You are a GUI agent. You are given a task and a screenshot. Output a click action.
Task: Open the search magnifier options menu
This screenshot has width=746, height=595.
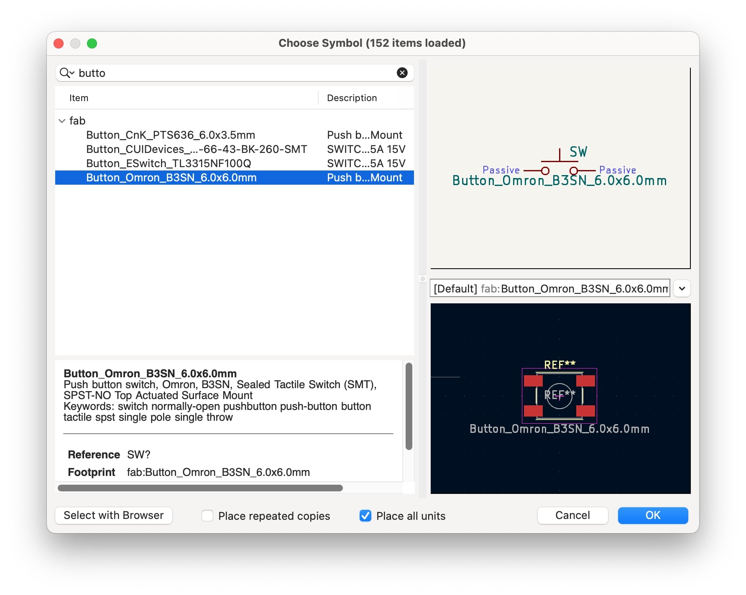tap(67, 73)
